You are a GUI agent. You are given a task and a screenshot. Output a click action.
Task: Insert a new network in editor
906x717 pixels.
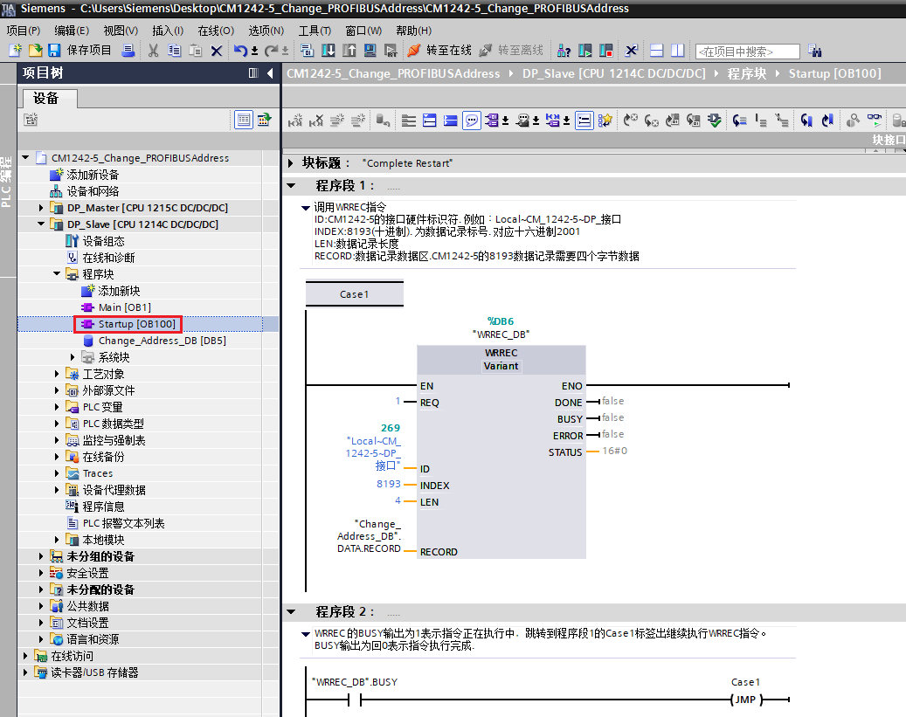pyautogui.click(x=295, y=121)
